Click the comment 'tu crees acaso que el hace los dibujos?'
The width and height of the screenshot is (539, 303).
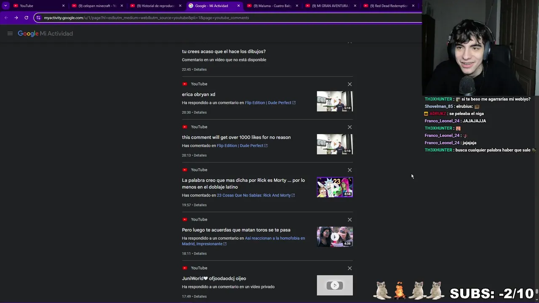pos(224,51)
